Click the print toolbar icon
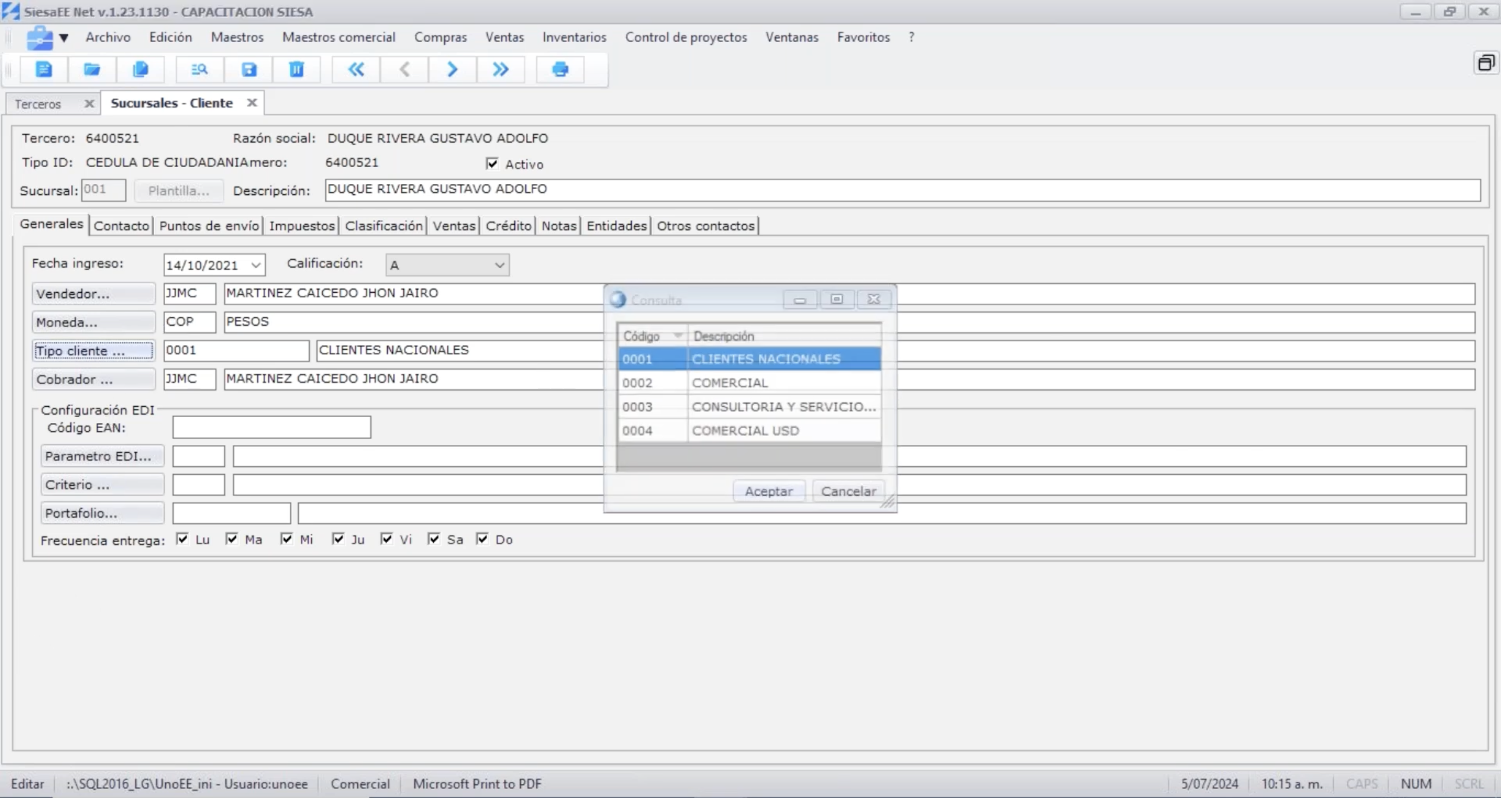Image resolution: width=1501 pixels, height=798 pixels. [x=560, y=70]
